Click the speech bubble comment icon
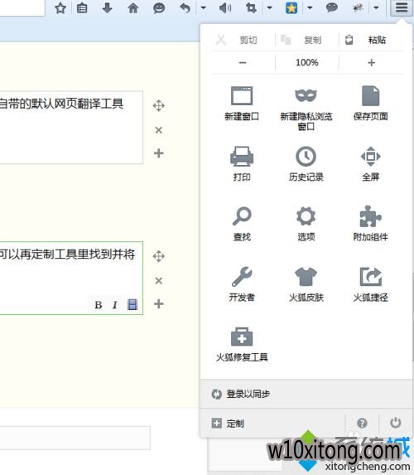The width and height of the screenshot is (414, 475). pyautogui.click(x=332, y=7)
